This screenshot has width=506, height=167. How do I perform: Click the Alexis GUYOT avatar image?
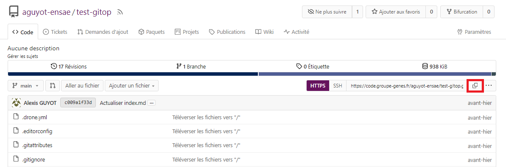click(x=17, y=103)
